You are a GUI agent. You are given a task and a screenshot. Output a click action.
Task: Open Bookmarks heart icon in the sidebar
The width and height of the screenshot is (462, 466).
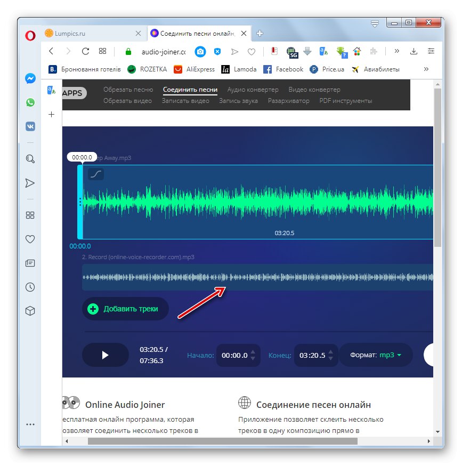(30, 239)
